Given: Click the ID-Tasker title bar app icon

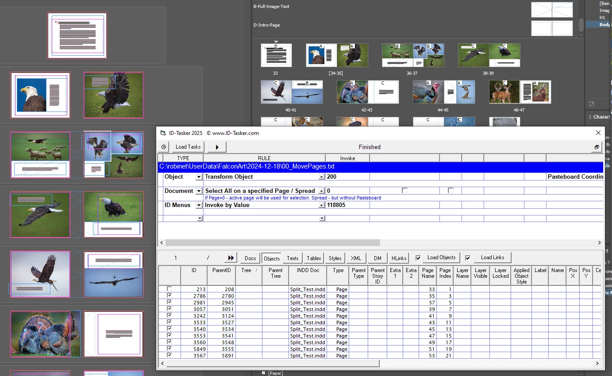Looking at the screenshot, I should [162, 133].
